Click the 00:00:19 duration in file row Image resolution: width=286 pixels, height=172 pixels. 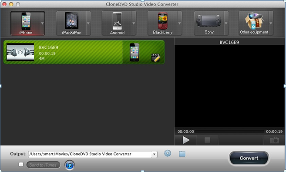[x=47, y=54]
